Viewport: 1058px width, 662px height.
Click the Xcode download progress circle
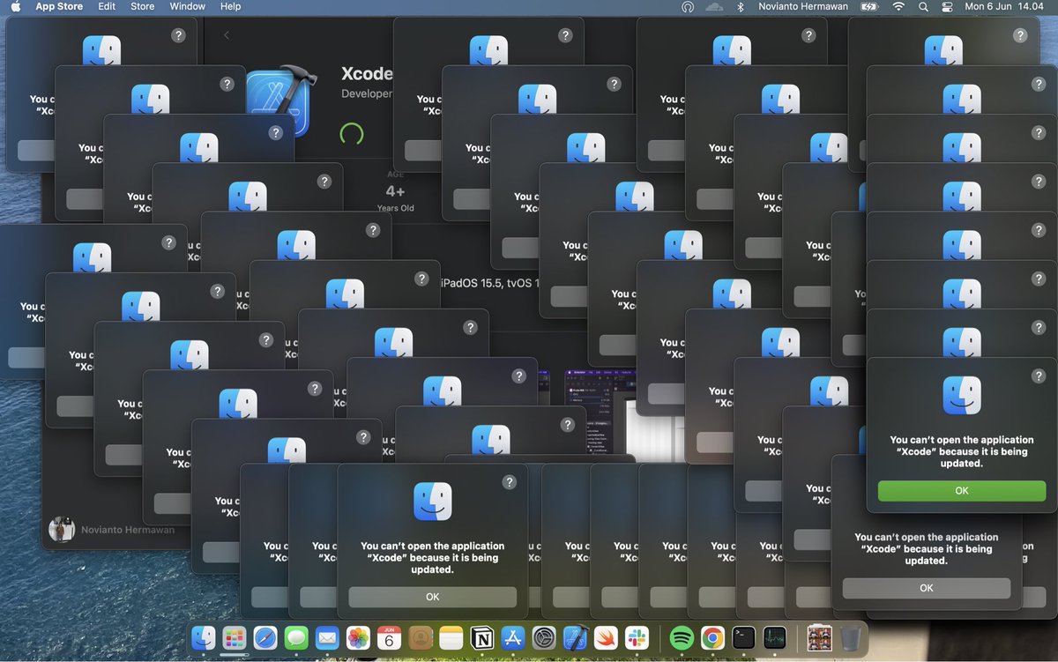[351, 134]
